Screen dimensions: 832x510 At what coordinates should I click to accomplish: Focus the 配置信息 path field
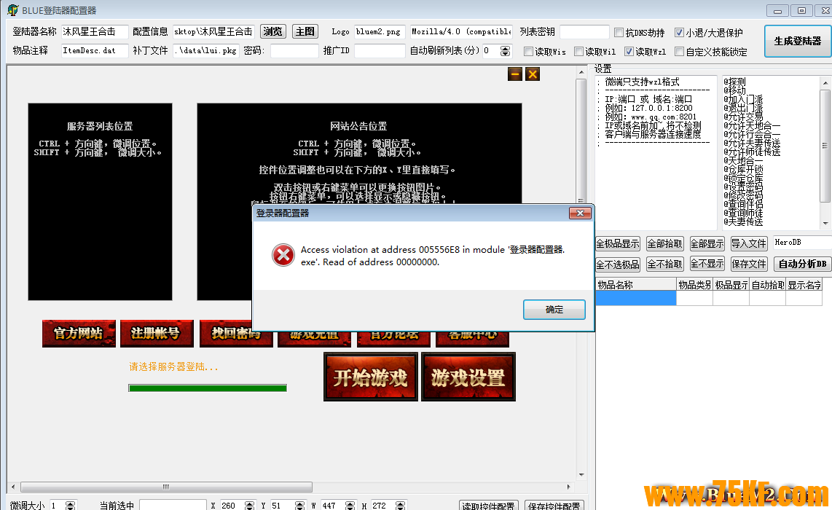(214, 32)
